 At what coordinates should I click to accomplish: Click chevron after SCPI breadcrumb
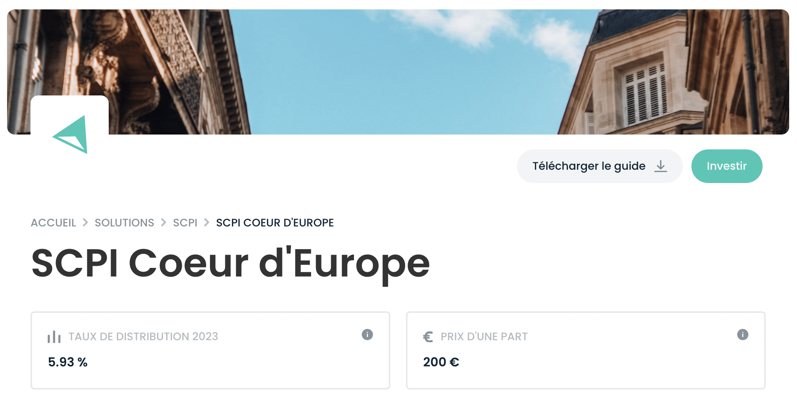point(206,223)
